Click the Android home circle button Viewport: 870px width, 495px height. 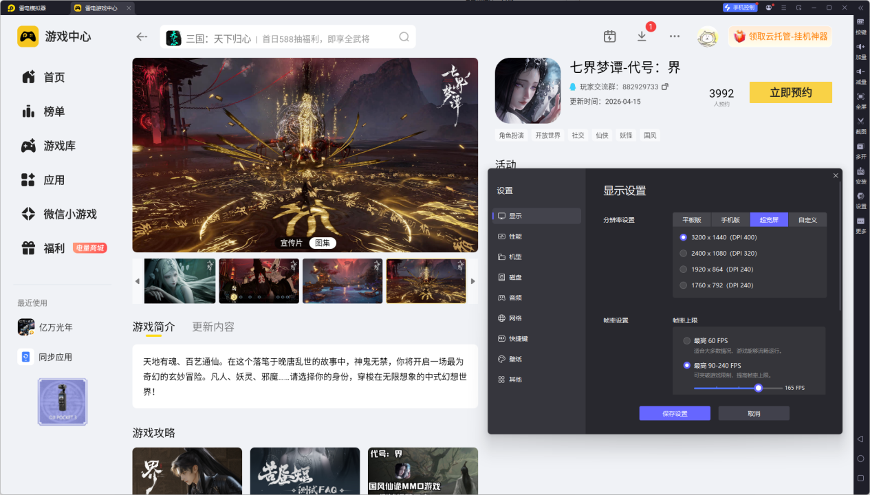click(x=860, y=459)
